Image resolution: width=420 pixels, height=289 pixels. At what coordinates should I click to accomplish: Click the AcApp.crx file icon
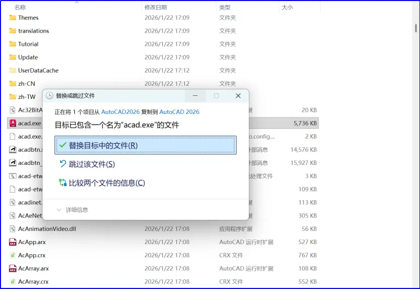point(13,255)
